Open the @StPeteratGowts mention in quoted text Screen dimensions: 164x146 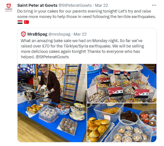[x=52, y=57]
